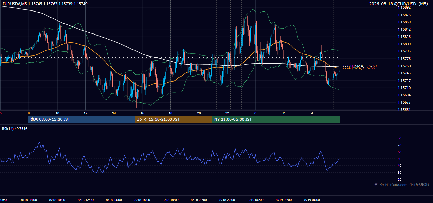Viewport: 433px width, 203px height.
Task: Click price axis label 1.15776
Action: [x=405, y=59]
